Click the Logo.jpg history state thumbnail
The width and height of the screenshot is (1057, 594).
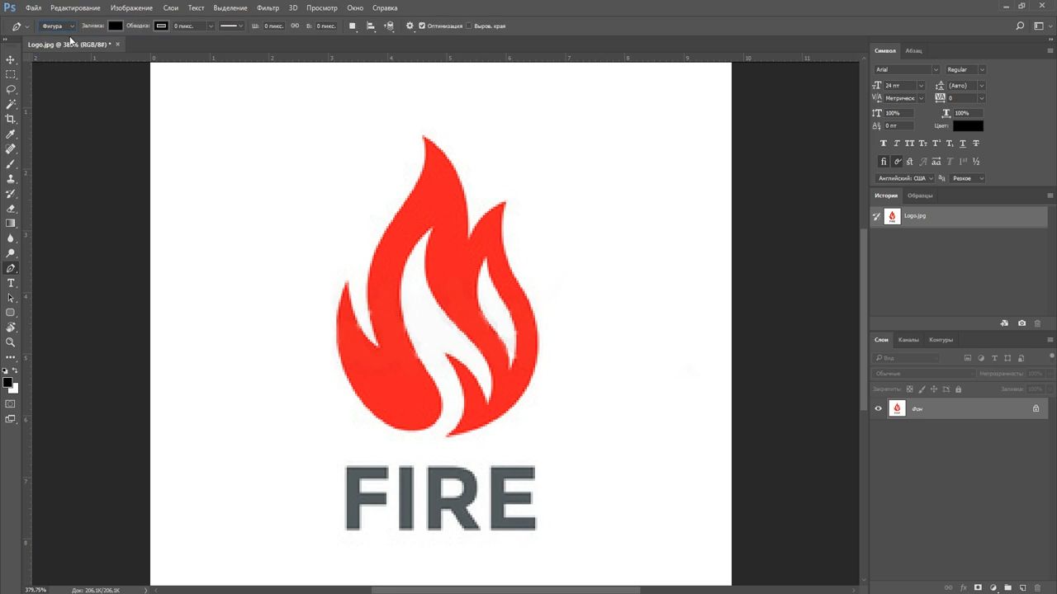(x=892, y=216)
